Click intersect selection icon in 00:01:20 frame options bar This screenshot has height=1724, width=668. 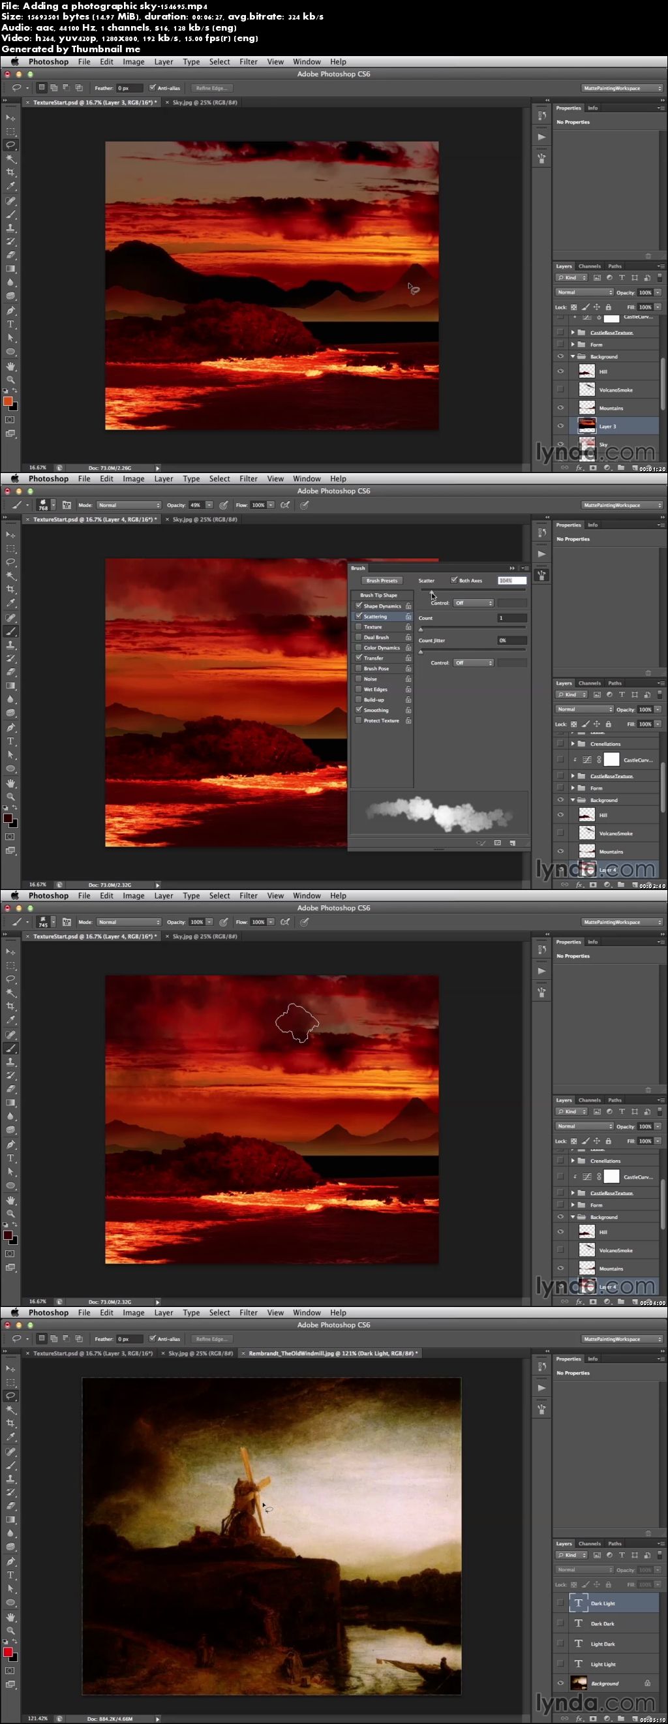click(x=79, y=87)
